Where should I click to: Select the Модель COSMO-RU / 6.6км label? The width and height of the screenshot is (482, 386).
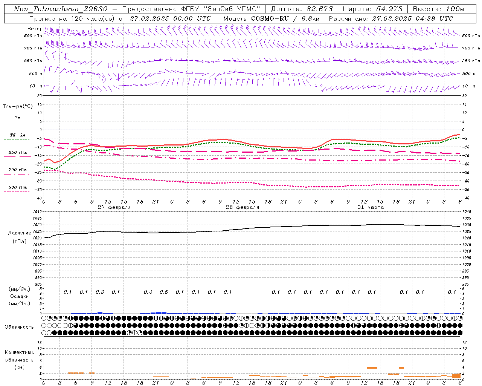click(272, 18)
